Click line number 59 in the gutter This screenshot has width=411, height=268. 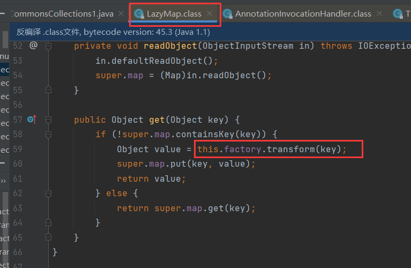click(x=18, y=149)
